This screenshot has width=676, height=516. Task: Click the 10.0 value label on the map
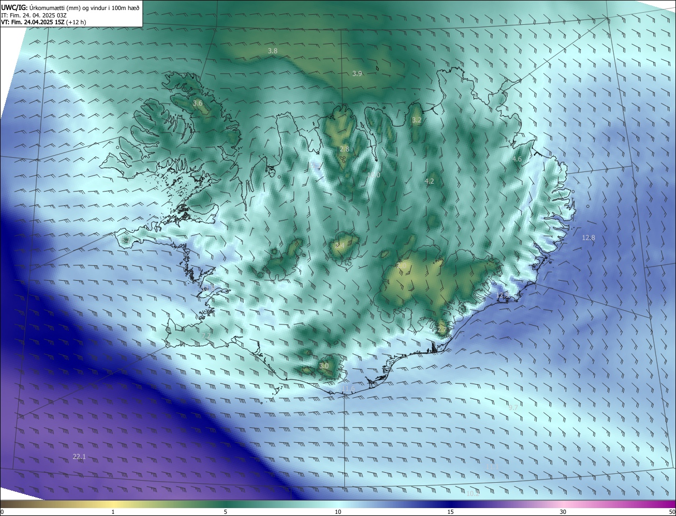[x=373, y=175]
